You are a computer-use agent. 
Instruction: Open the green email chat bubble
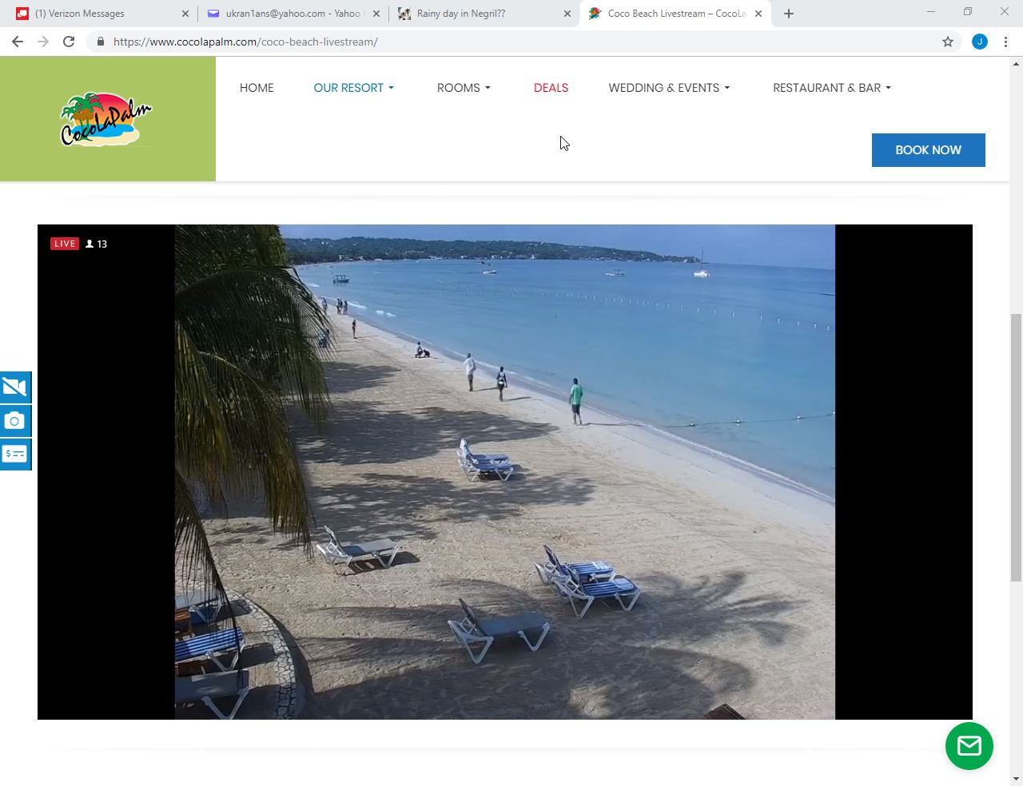[x=969, y=746]
